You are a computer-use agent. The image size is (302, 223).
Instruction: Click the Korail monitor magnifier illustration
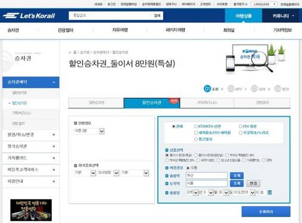255,58
